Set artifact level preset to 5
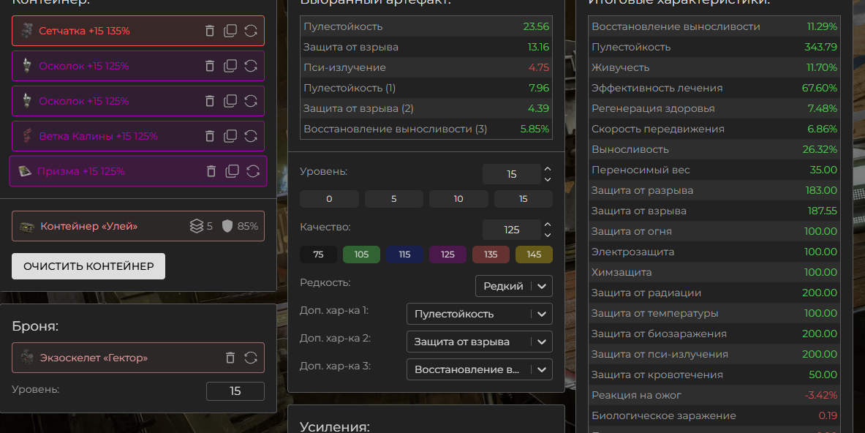 tap(394, 199)
